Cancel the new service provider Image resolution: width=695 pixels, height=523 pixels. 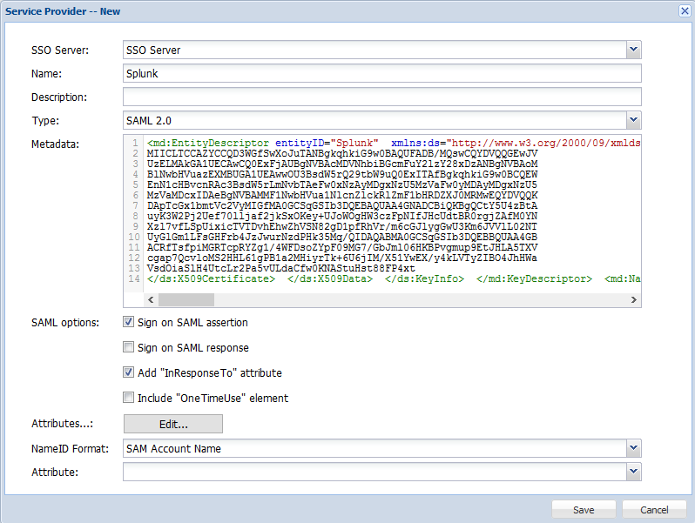point(654,510)
